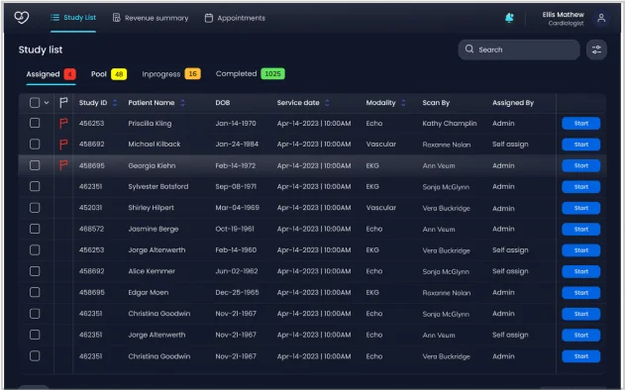Click the yellow 48 Pool badge

[x=119, y=74]
